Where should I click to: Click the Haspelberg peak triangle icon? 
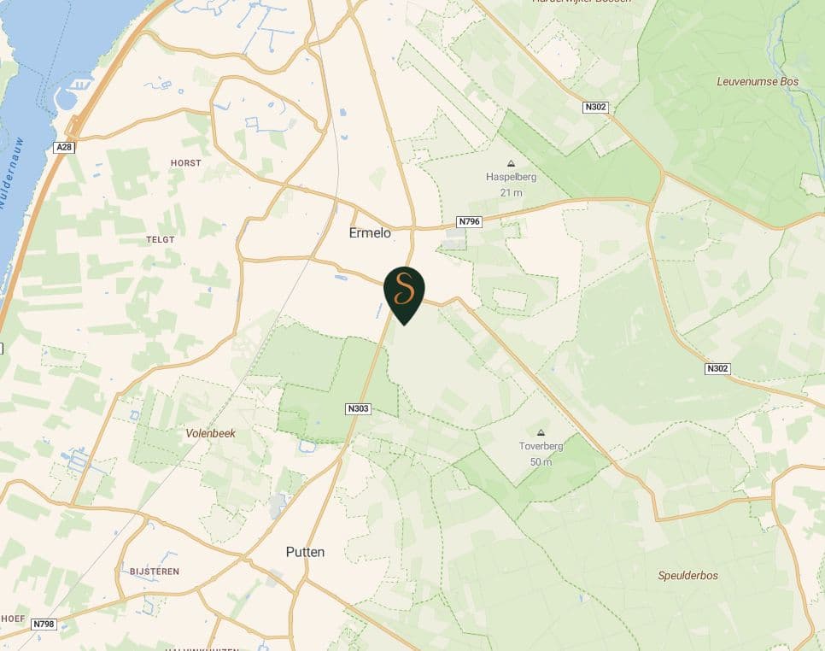(x=511, y=164)
